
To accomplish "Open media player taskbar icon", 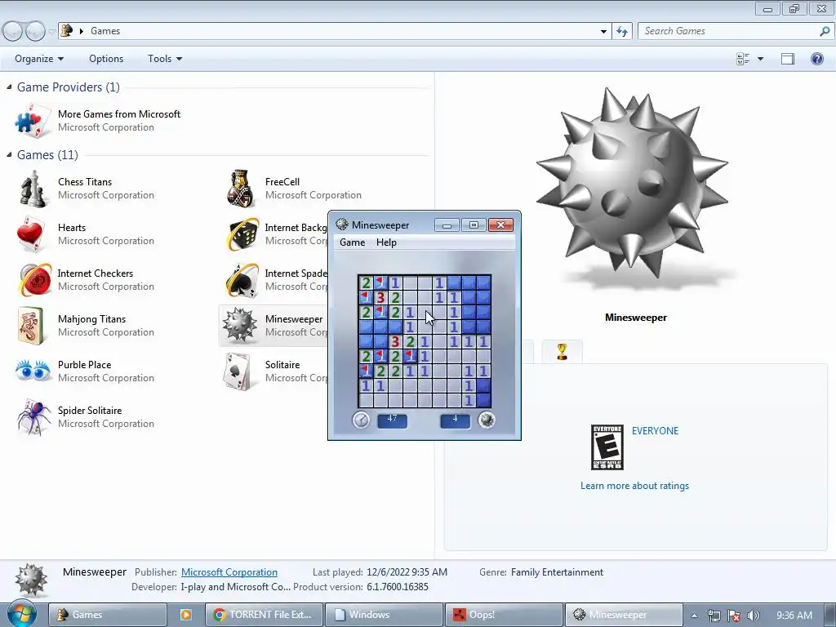I will tap(186, 615).
